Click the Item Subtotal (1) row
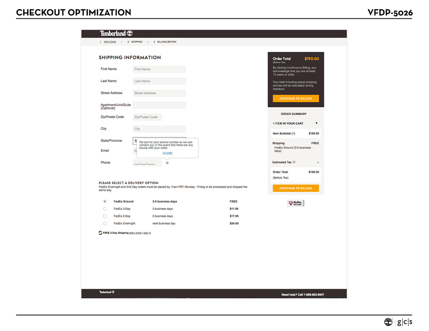This screenshot has width=429, height=331. click(296, 133)
